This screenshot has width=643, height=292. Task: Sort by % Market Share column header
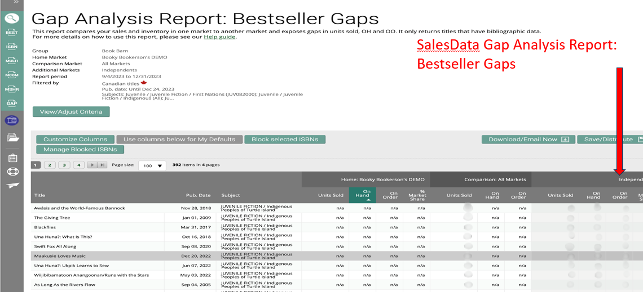point(417,195)
